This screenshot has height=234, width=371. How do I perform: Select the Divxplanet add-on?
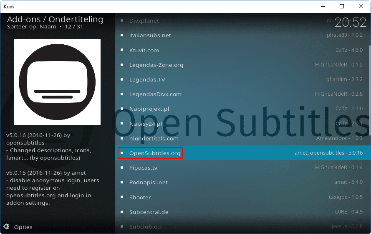pyautogui.click(x=242, y=20)
